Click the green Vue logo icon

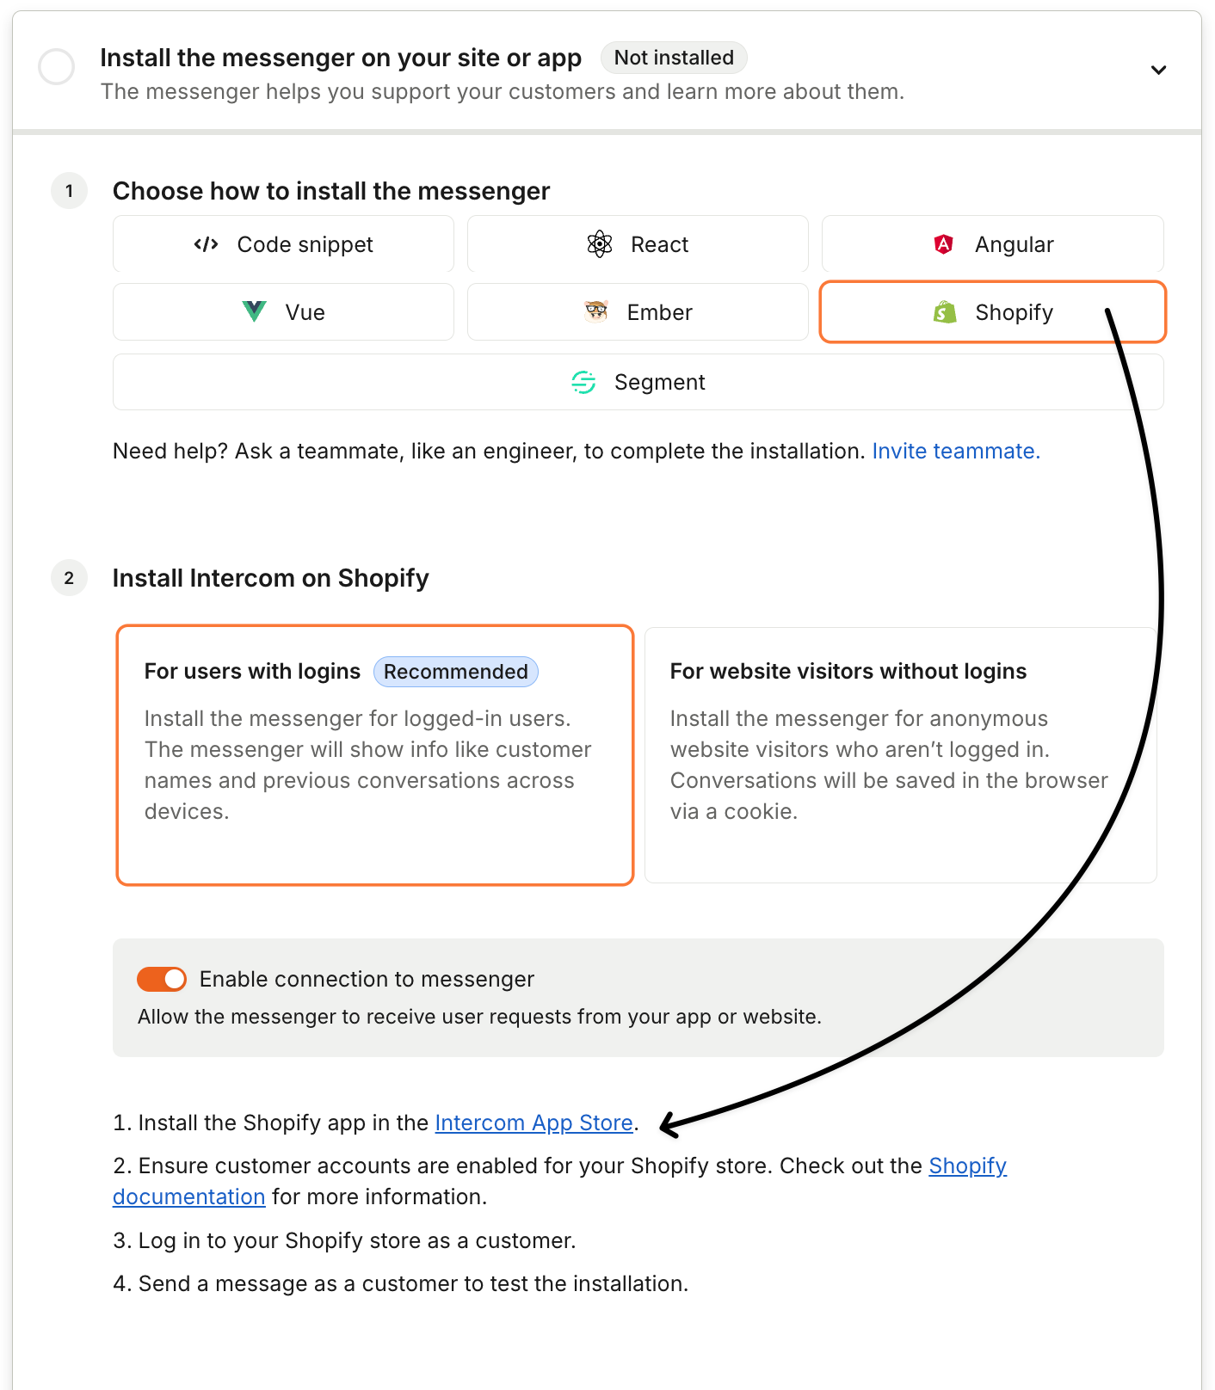point(254,311)
